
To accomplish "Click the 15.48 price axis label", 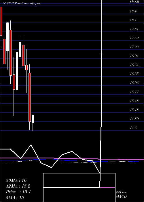I will pos(134,101).
